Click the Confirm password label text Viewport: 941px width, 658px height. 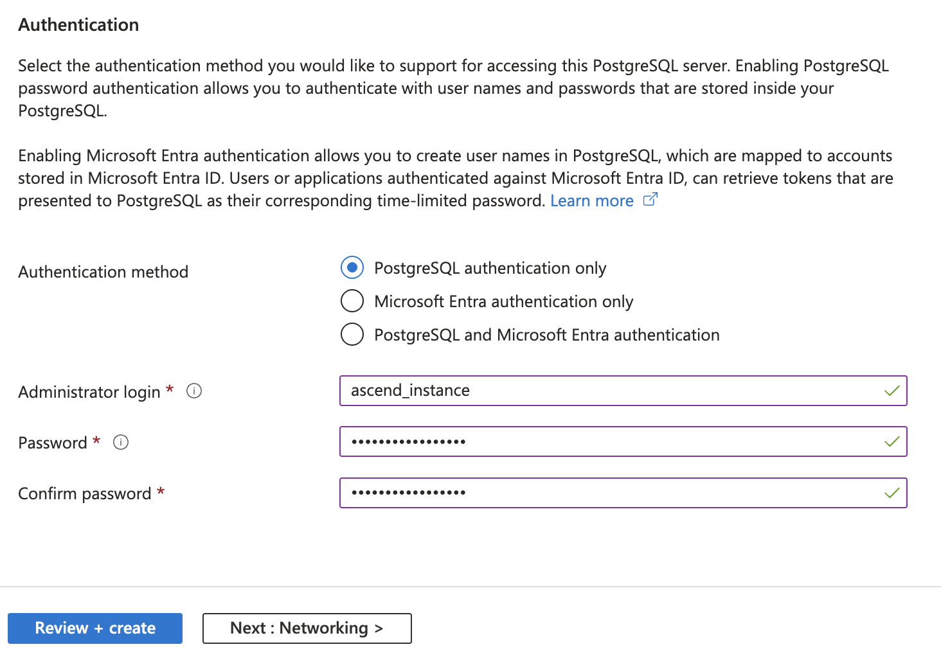coord(84,493)
